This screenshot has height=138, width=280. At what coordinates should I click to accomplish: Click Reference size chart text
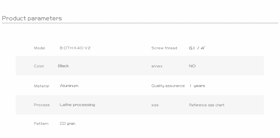[x=207, y=105]
